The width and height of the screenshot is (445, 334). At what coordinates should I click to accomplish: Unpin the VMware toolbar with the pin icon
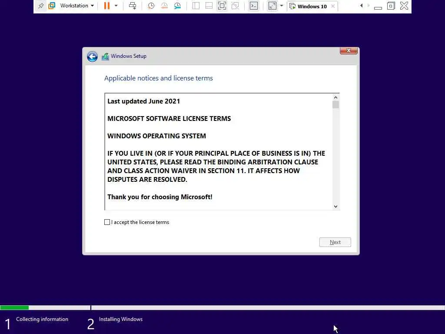pos(41,6)
